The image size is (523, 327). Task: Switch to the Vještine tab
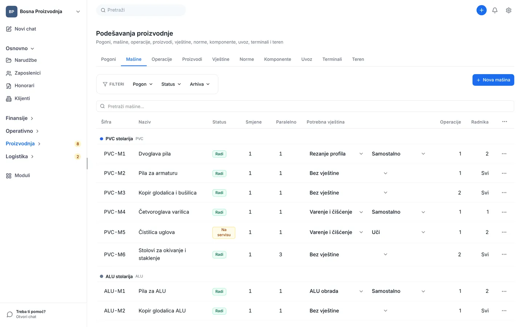221,59
